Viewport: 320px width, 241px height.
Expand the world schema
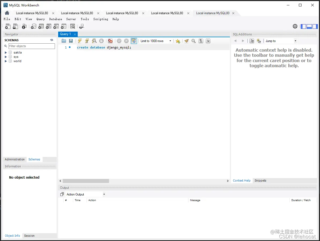click(6, 61)
